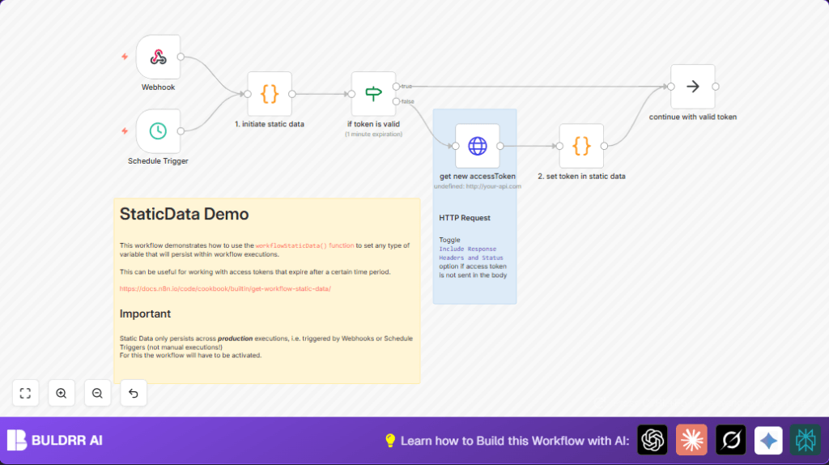This screenshot has height=465, width=829.
Task: Open the 'get new accessToken' HTTP node
Action: [x=478, y=146]
